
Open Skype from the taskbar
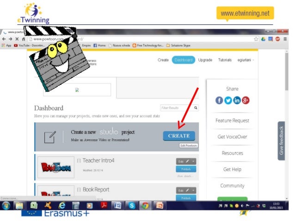[132, 206]
